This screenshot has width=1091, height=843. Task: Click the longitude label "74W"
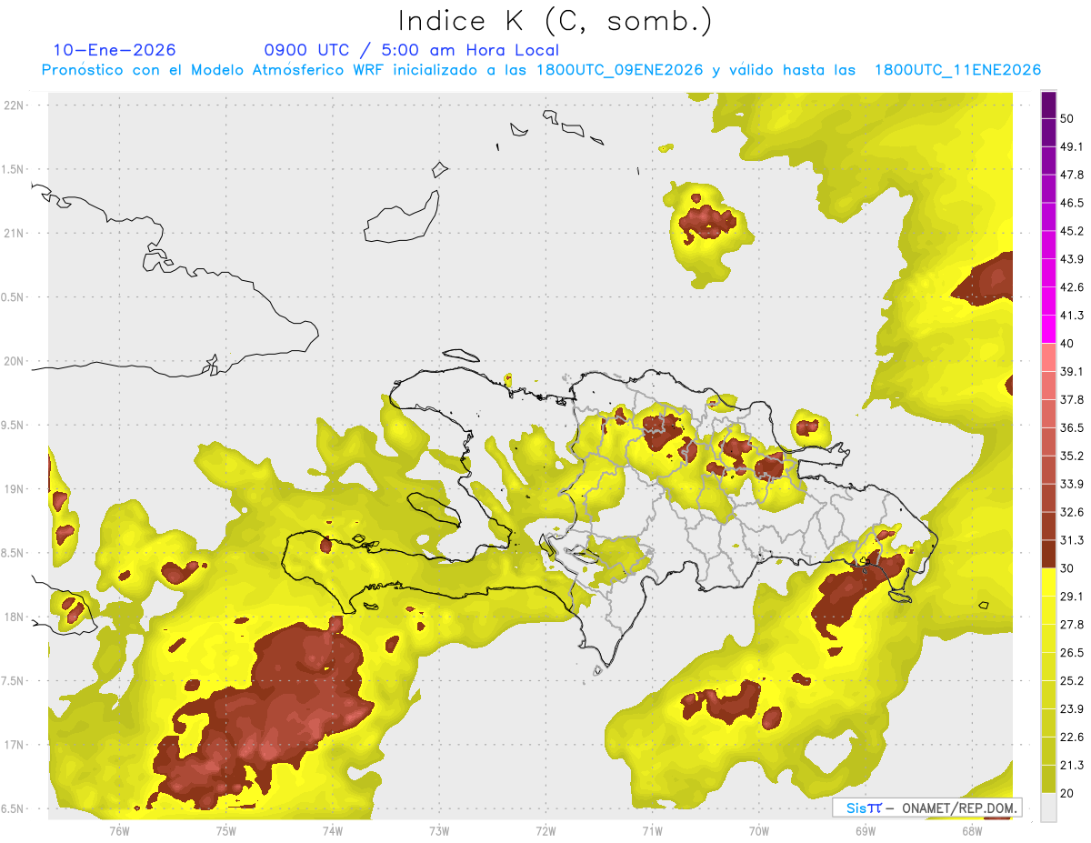(333, 830)
